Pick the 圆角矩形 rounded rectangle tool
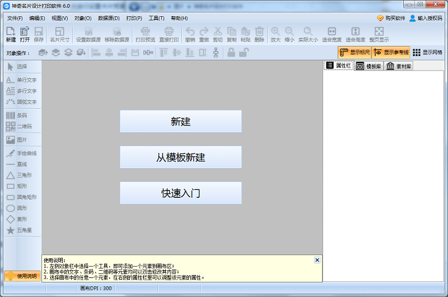This screenshot has width=448, height=297. [x=21, y=197]
